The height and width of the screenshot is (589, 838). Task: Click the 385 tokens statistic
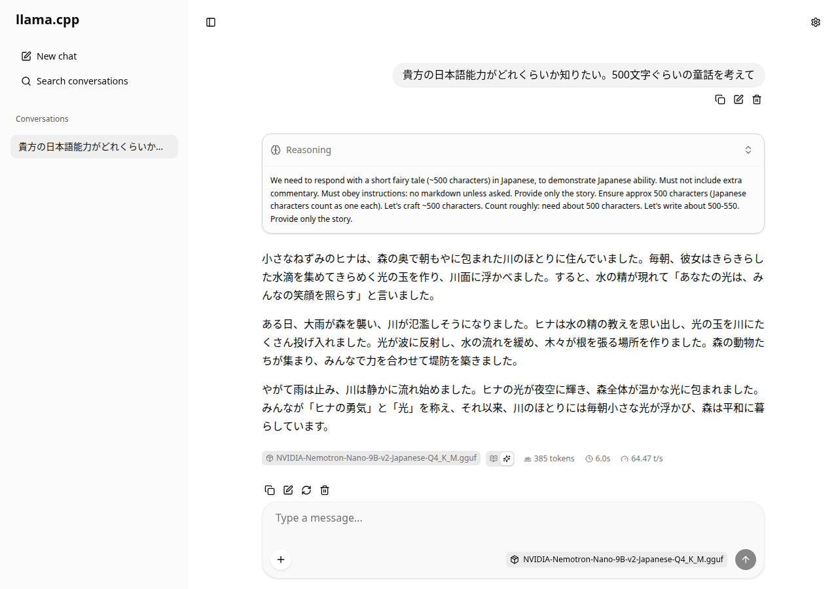click(x=549, y=459)
